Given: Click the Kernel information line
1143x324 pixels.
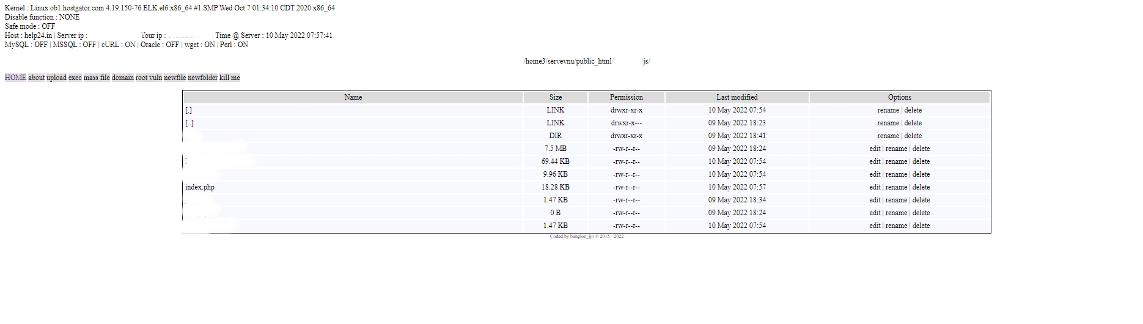Looking at the screenshot, I should [x=170, y=8].
